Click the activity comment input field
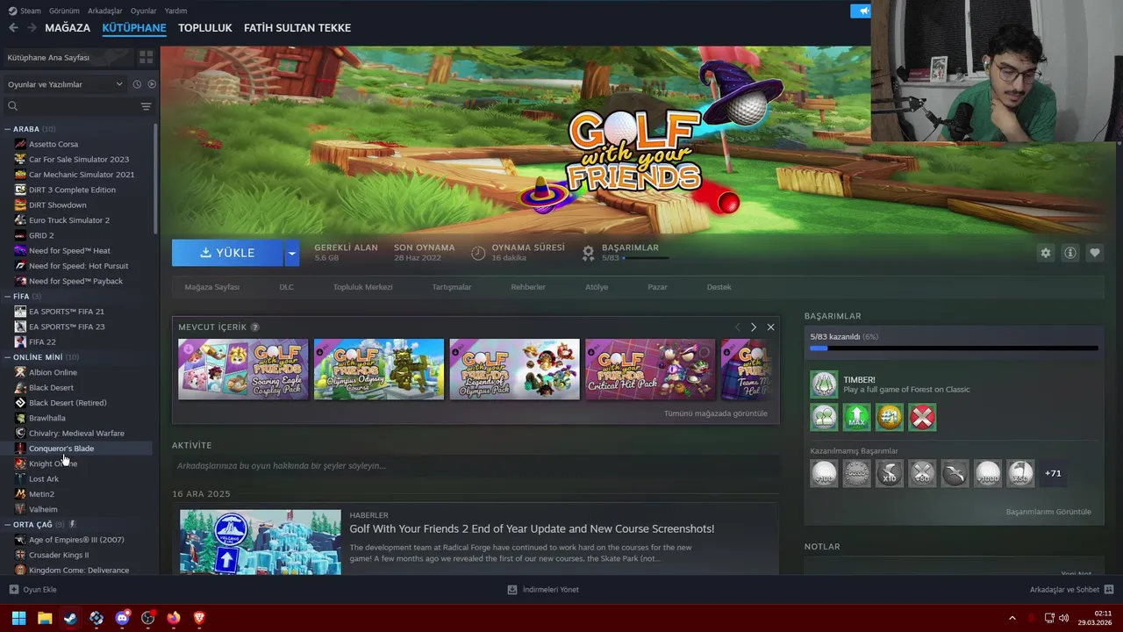 click(476, 466)
